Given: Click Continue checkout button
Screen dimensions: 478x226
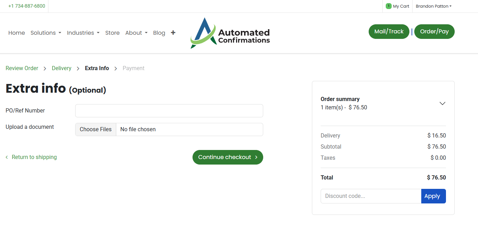Looking at the screenshot, I should click(228, 157).
